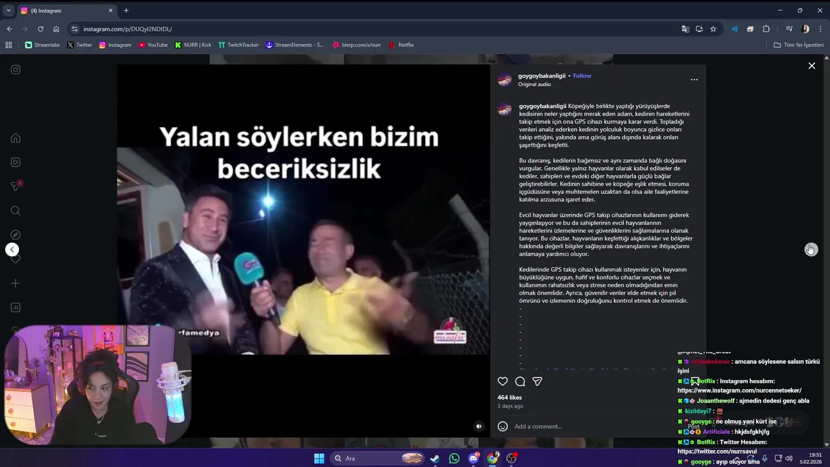
Task: Open the comment bubble icon on the post
Action: click(520, 381)
